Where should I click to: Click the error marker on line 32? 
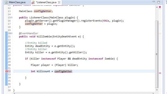click(6, 71)
